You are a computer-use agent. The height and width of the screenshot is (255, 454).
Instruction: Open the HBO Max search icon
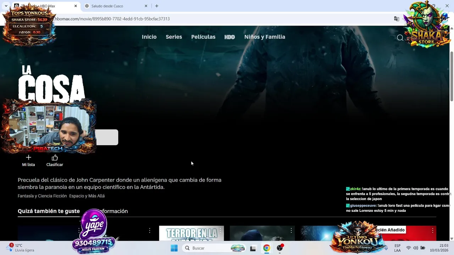(x=400, y=38)
